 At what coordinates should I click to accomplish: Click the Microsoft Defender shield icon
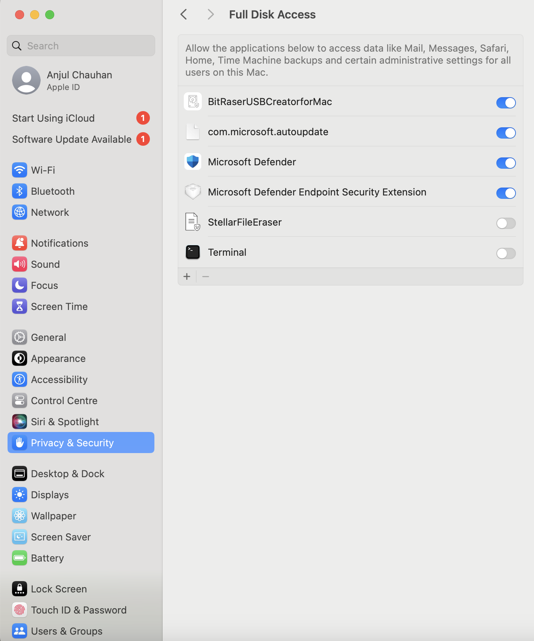[193, 162]
